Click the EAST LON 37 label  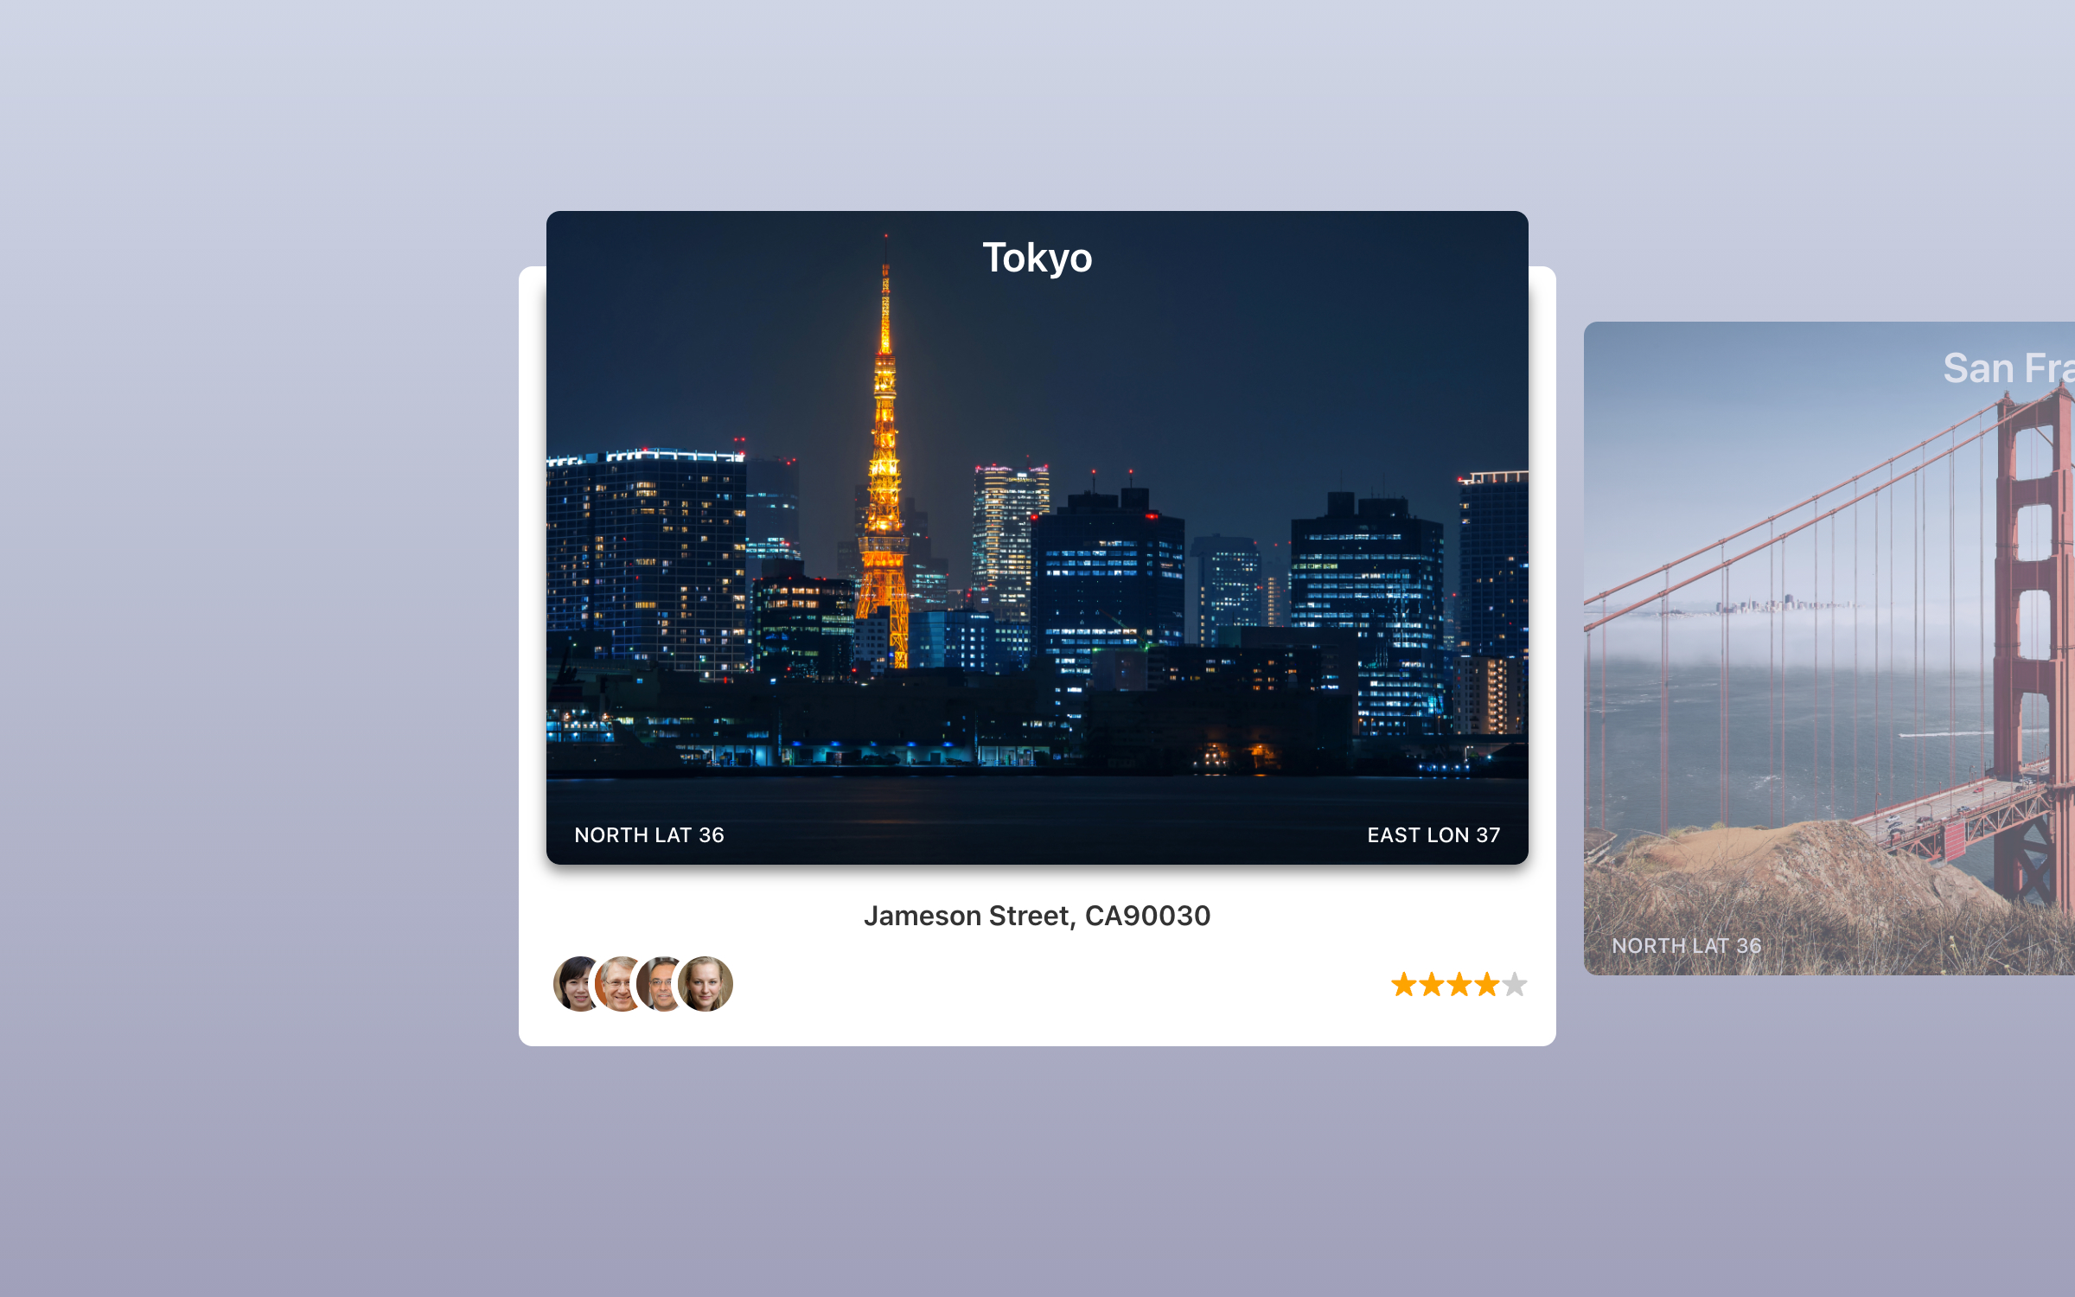[1433, 835]
